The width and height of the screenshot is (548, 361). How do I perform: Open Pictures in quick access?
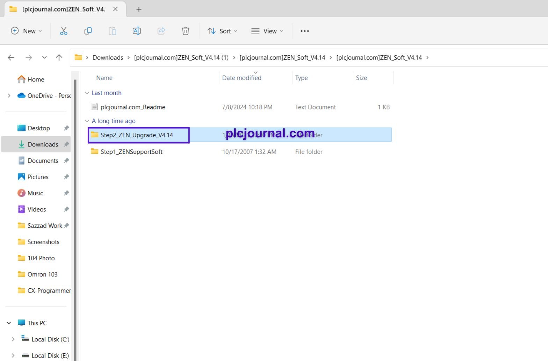tap(38, 177)
